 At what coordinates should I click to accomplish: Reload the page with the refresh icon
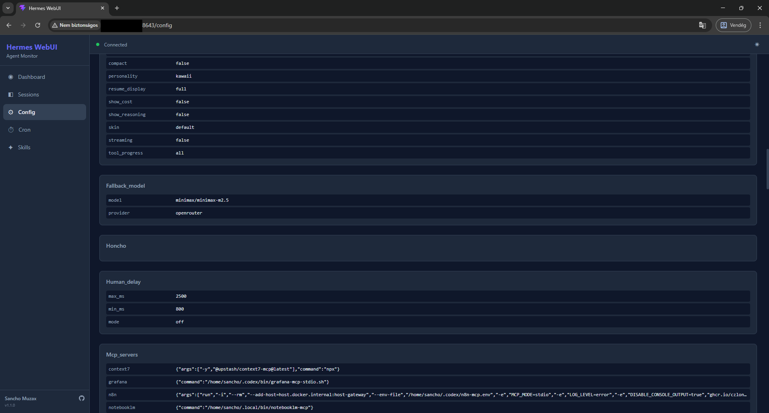coord(37,25)
